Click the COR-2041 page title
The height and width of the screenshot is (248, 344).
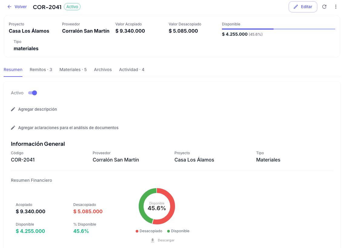pyautogui.click(x=47, y=7)
